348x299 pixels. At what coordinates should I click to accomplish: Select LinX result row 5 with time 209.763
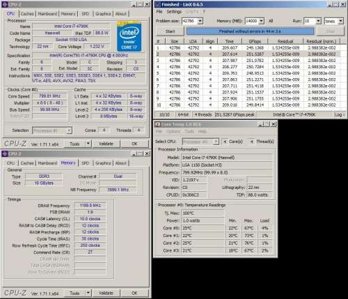(248, 73)
